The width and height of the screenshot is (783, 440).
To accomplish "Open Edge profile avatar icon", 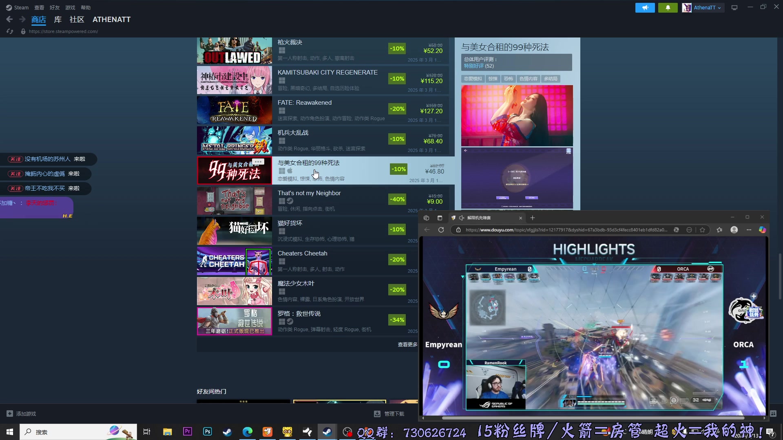I will pyautogui.click(x=734, y=230).
